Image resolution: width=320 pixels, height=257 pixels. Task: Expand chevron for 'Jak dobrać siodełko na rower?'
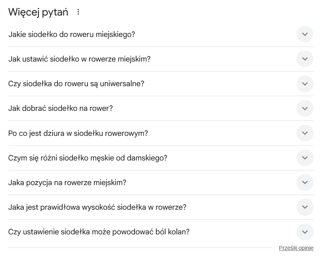coord(304,108)
